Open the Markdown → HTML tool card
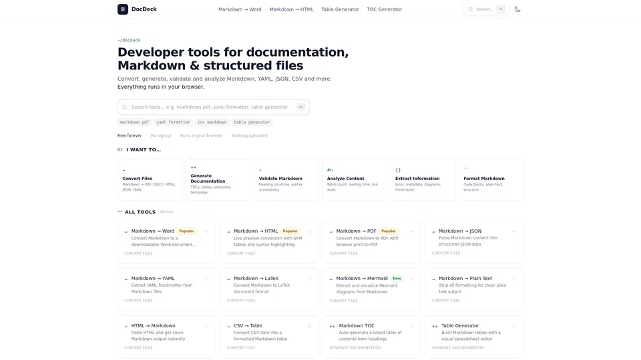This screenshot has height=360, width=641. [269, 243]
